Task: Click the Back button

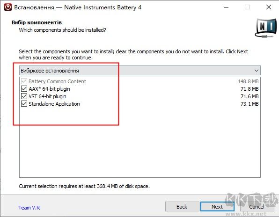Action: [x=182, y=207]
